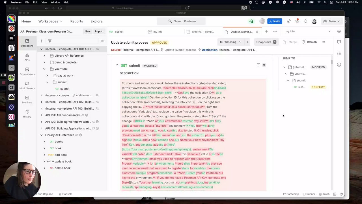The height and width of the screenshot is (204, 362).
Task: Click the Import button in sidebar
Action: tap(99, 31)
